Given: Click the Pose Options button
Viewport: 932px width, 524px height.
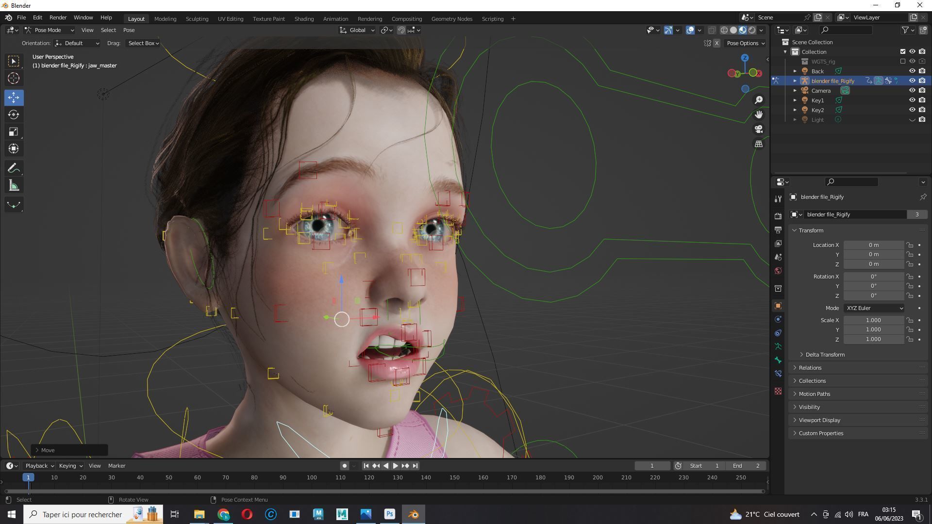Looking at the screenshot, I should [745, 43].
